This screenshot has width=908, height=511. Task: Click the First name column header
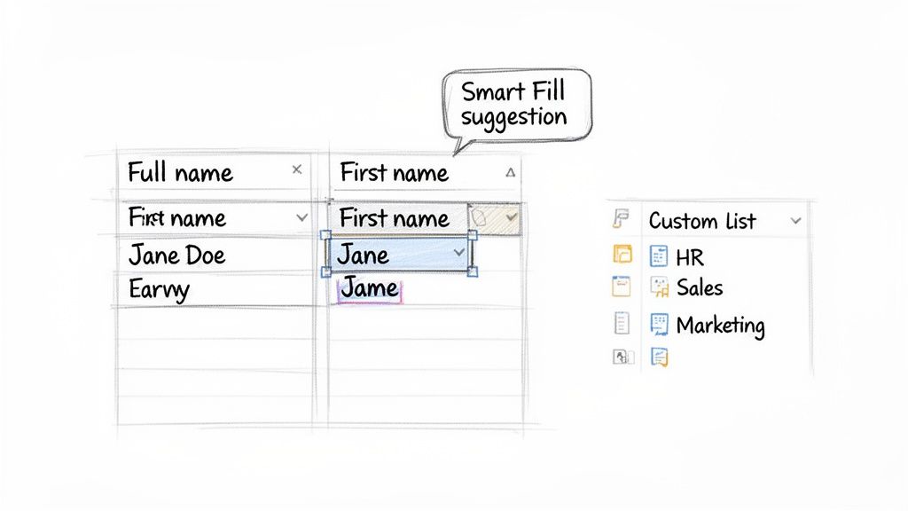point(394,173)
